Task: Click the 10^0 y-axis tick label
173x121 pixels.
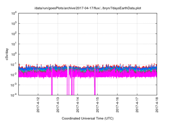Action: 14,54
